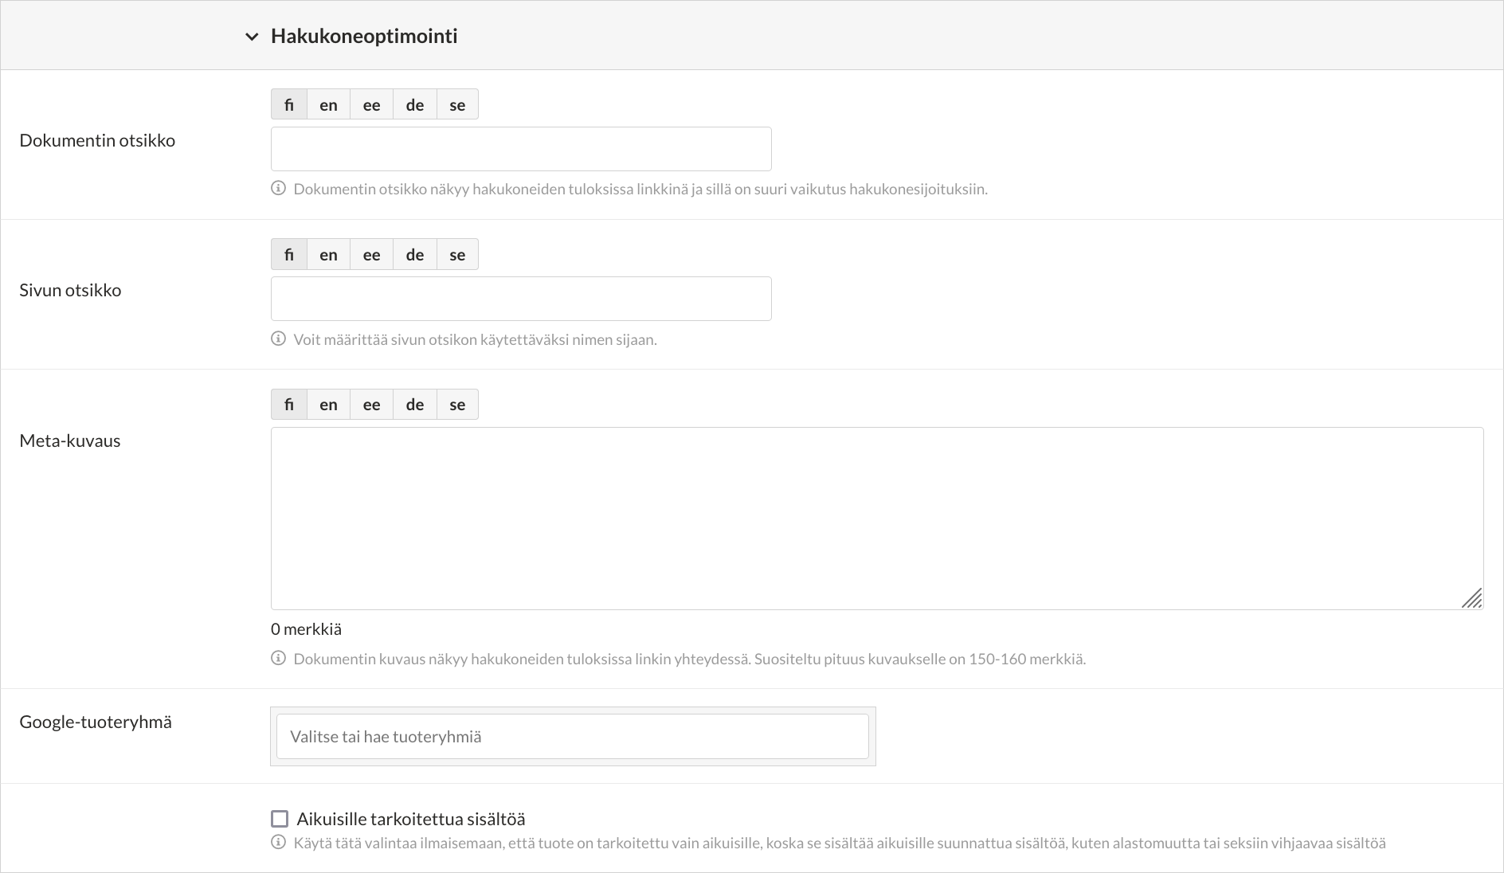Click info icon beside adult content hint
This screenshot has height=873, width=1504.
[x=278, y=842]
